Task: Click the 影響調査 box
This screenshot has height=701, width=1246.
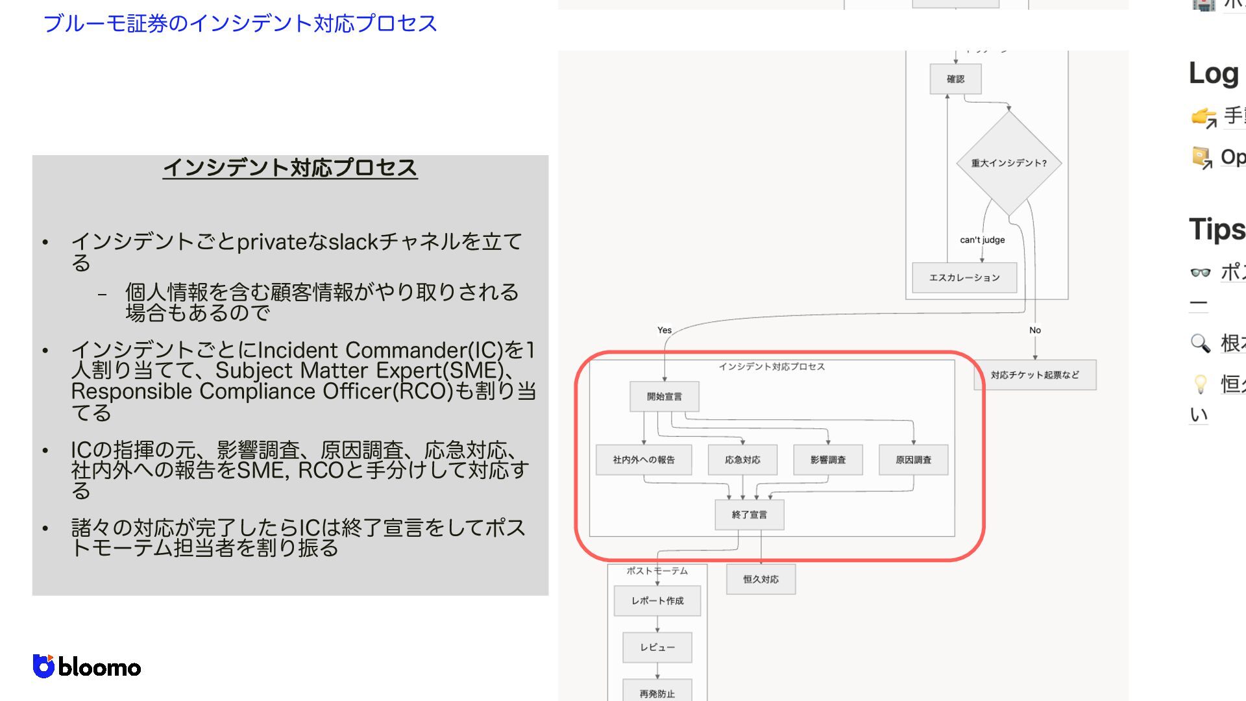Action: coord(827,460)
